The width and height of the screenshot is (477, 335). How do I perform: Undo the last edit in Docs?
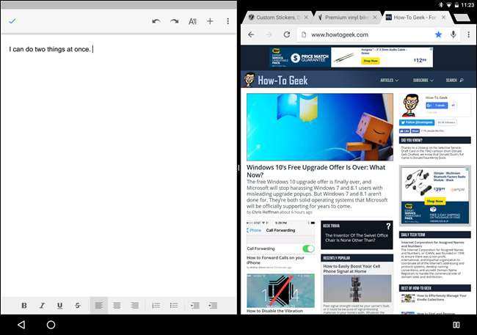pyautogui.click(x=156, y=21)
